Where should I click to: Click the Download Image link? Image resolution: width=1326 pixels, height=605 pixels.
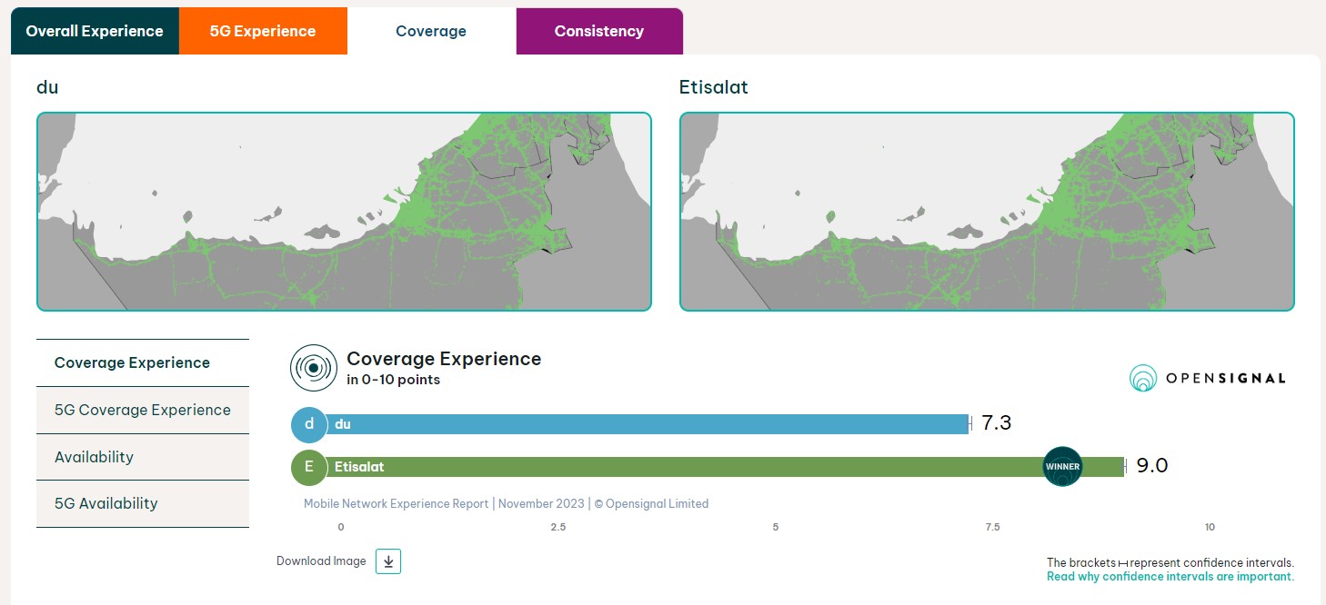coord(321,561)
